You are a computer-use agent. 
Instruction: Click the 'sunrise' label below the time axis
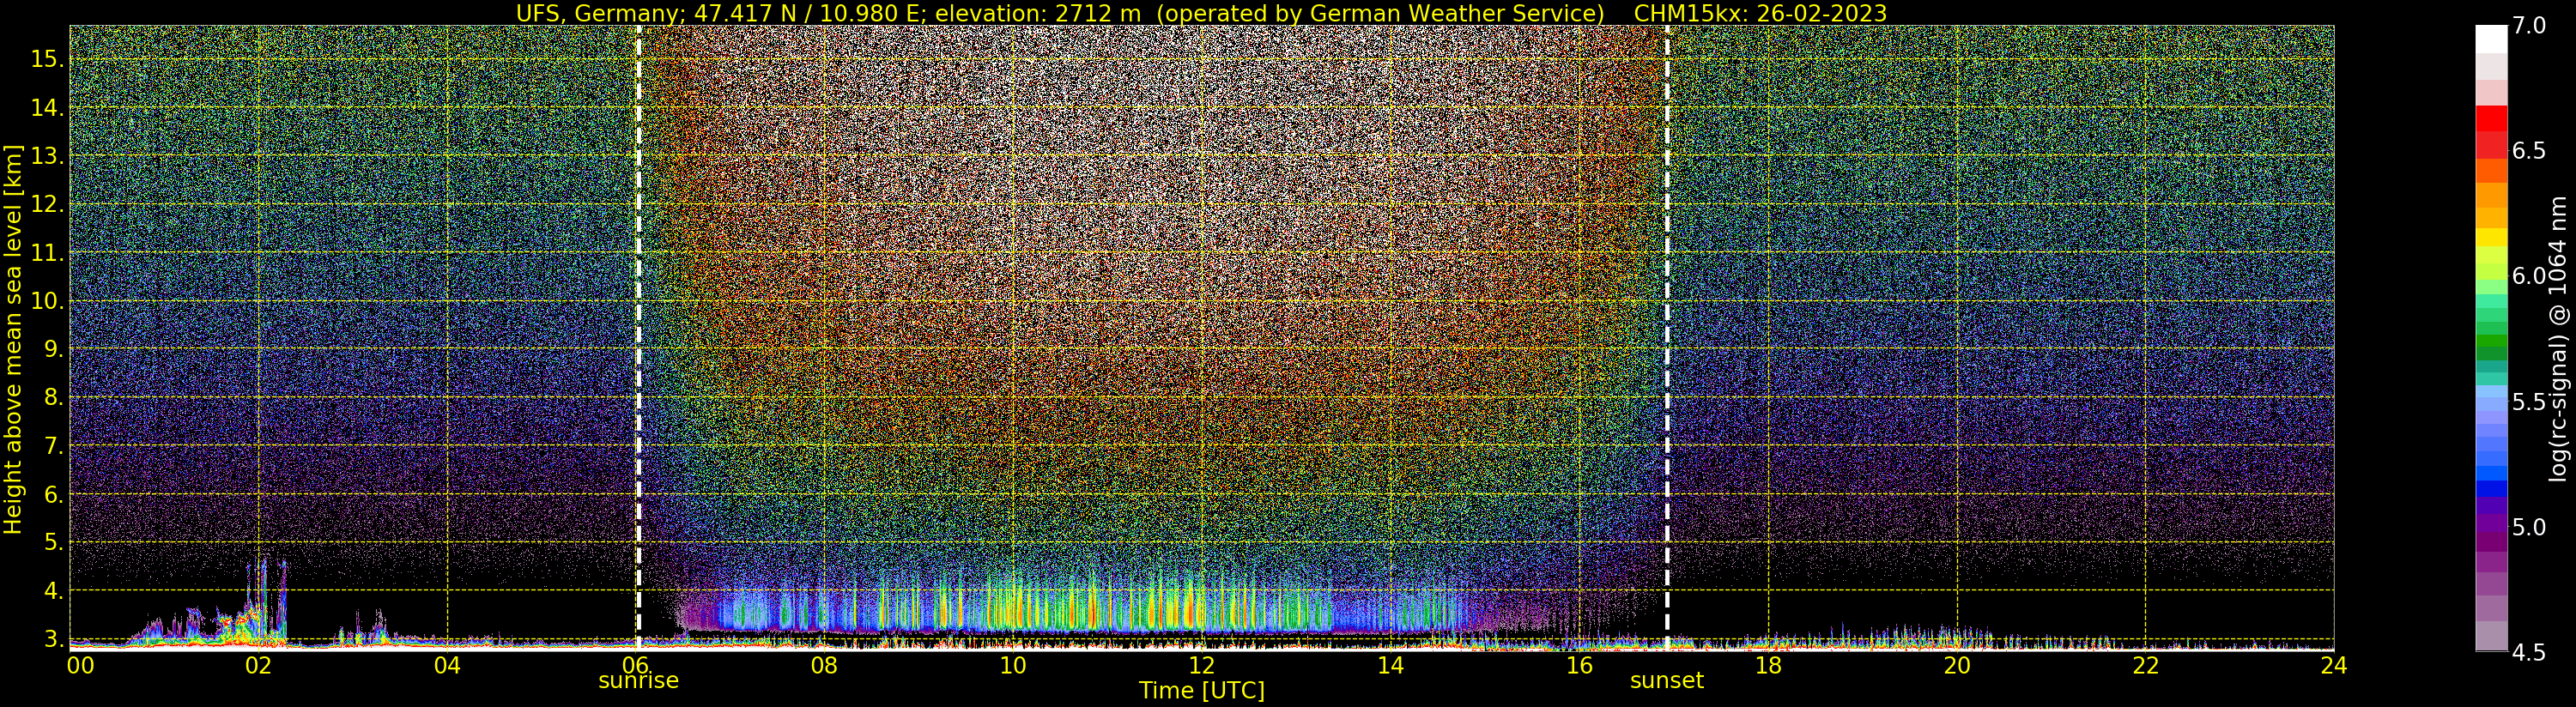pyautogui.click(x=638, y=681)
